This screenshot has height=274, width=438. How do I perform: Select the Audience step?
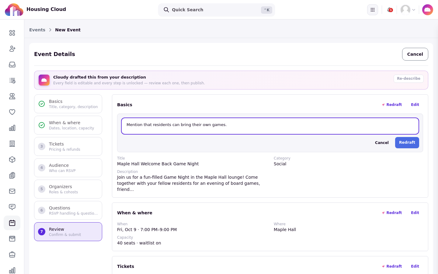tap(68, 168)
